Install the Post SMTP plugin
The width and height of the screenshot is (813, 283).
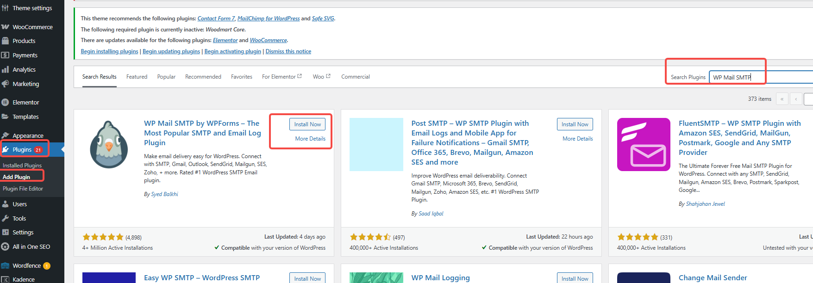(575, 124)
